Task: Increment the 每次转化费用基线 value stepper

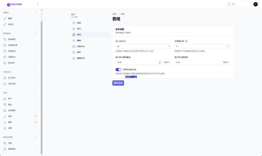Action: click(160, 61)
